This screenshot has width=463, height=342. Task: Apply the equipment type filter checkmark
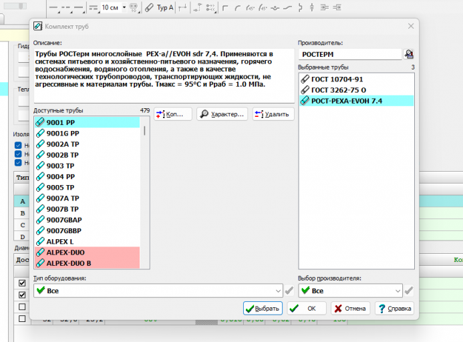tap(289, 291)
